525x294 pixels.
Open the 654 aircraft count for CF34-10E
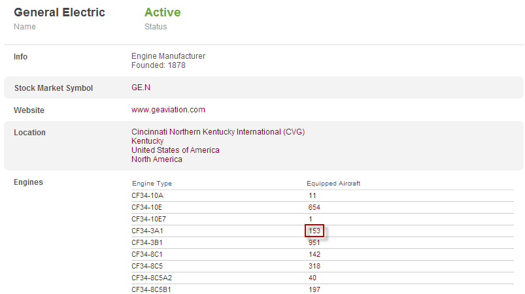pos(314,207)
